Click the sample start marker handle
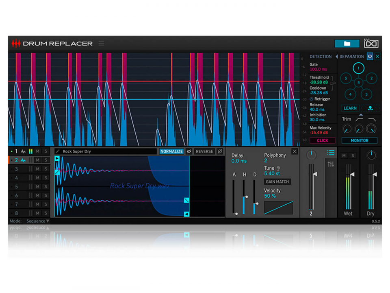Image resolution: width=390 pixels, height=293 pixels. [57, 158]
